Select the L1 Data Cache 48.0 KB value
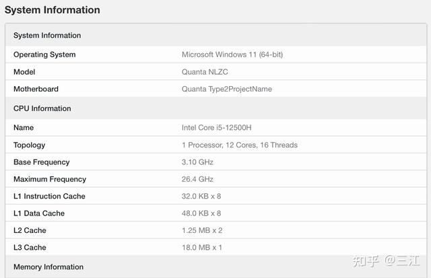This screenshot has width=431, height=278. click(x=201, y=213)
